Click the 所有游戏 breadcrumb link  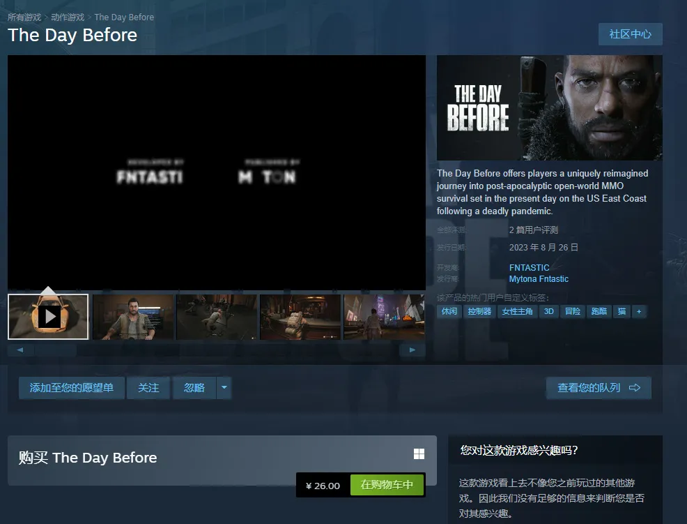coord(24,17)
